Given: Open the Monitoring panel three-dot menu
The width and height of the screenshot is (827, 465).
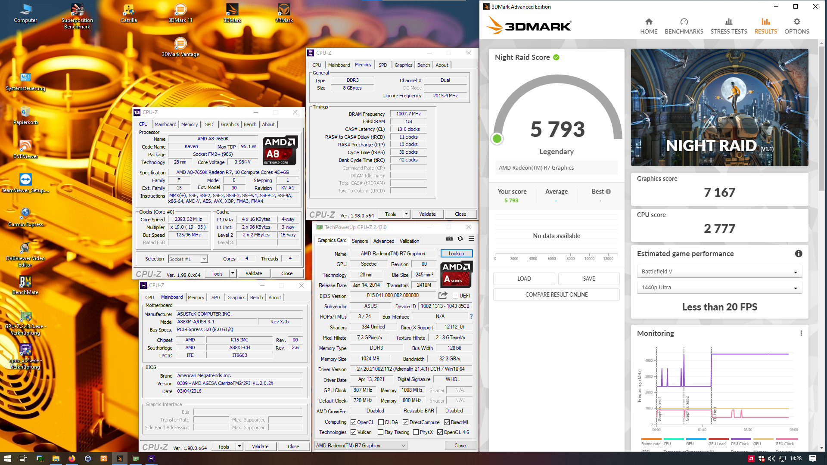Looking at the screenshot, I should tap(801, 333).
